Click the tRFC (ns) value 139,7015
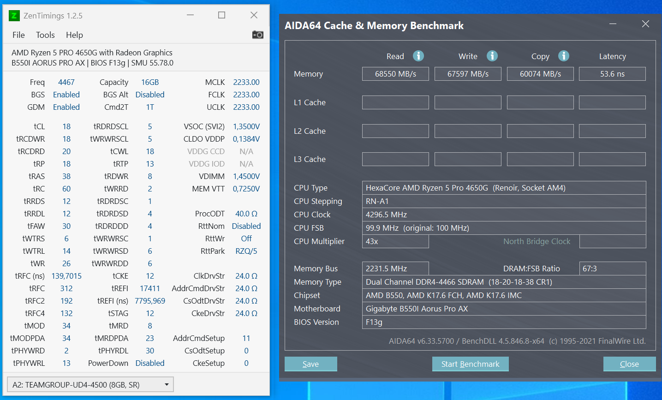 [66, 276]
